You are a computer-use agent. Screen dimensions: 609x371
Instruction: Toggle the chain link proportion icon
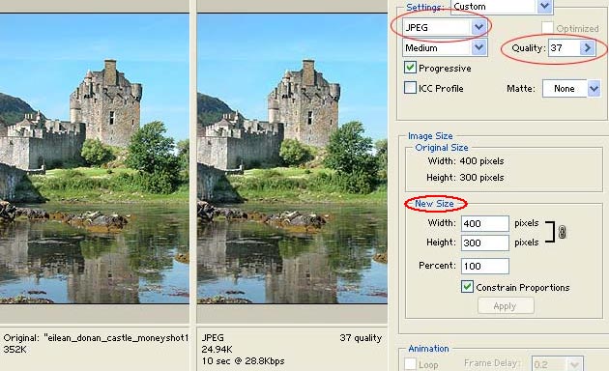pos(562,233)
